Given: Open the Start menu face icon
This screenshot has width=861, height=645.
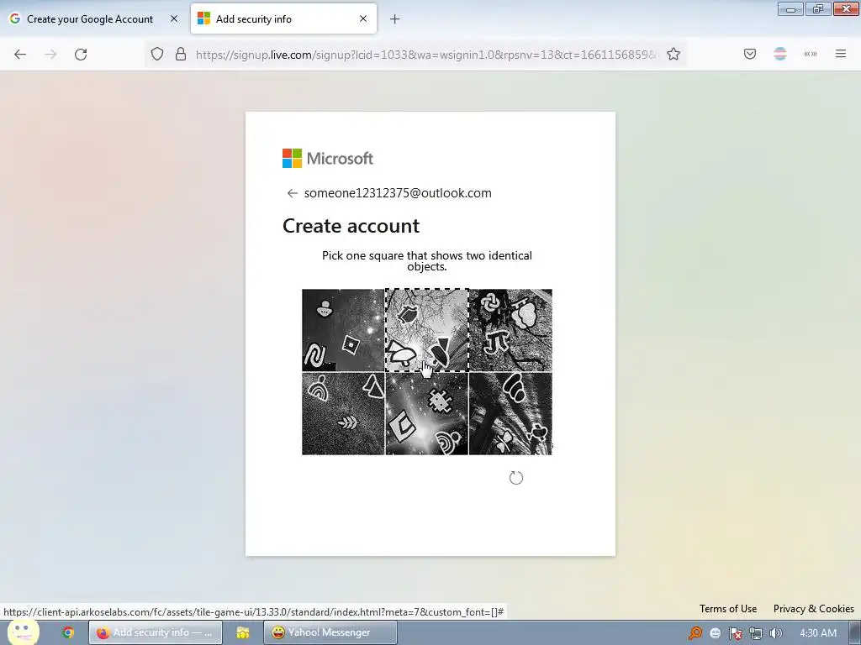Looking at the screenshot, I should pos(23,632).
